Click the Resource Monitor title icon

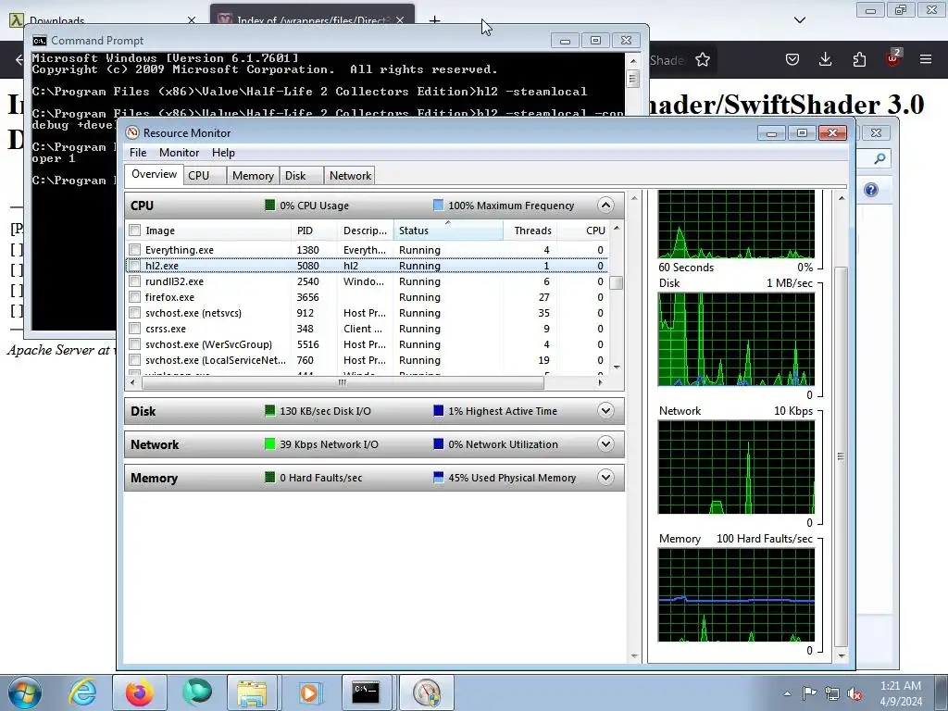point(132,132)
